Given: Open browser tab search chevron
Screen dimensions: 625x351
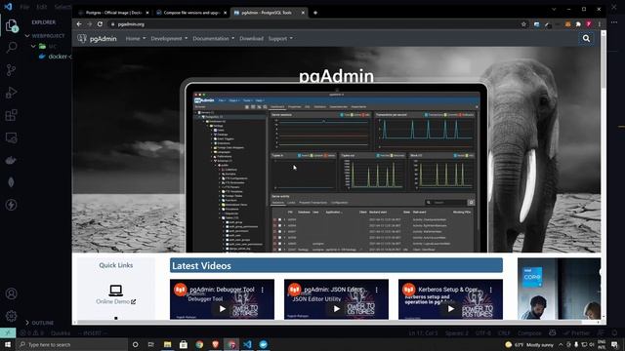Looking at the screenshot, I should click(x=554, y=9).
